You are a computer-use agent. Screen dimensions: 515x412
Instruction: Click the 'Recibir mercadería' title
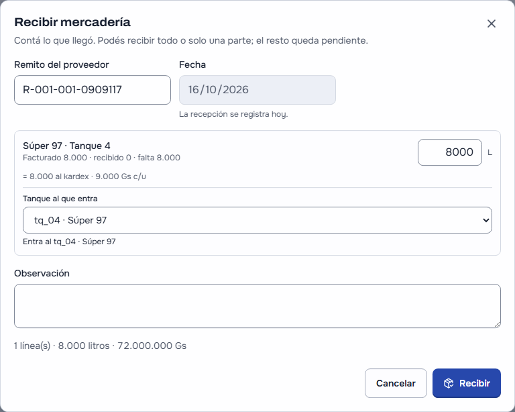pos(72,22)
